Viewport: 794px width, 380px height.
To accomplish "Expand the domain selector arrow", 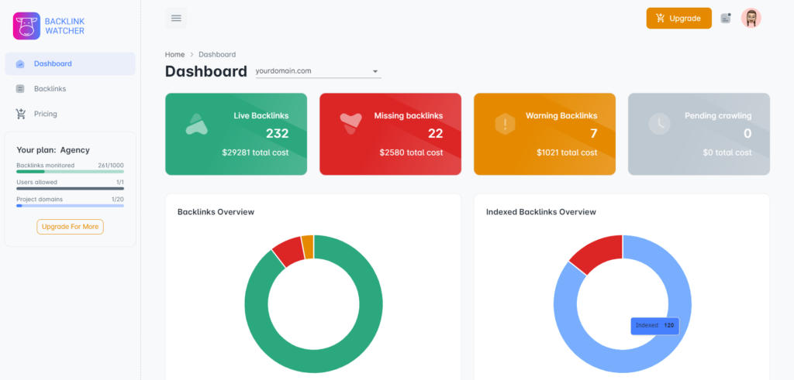I will pyautogui.click(x=375, y=71).
